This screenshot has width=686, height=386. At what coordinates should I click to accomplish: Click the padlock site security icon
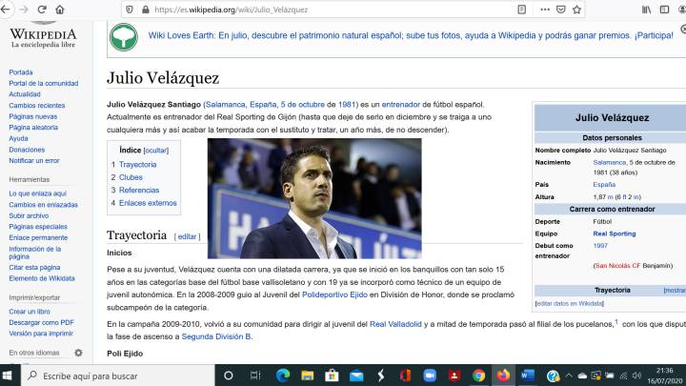pyautogui.click(x=146, y=10)
